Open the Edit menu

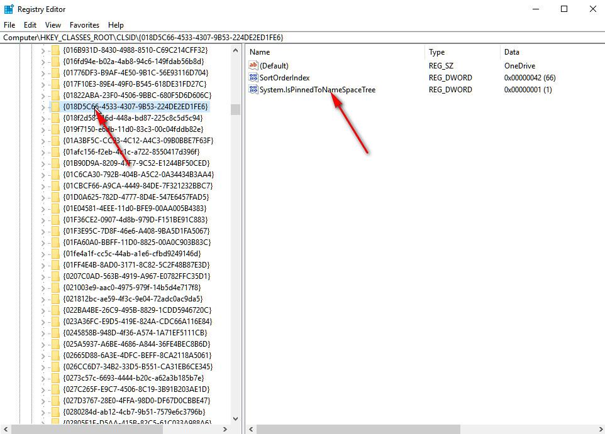tap(30, 25)
